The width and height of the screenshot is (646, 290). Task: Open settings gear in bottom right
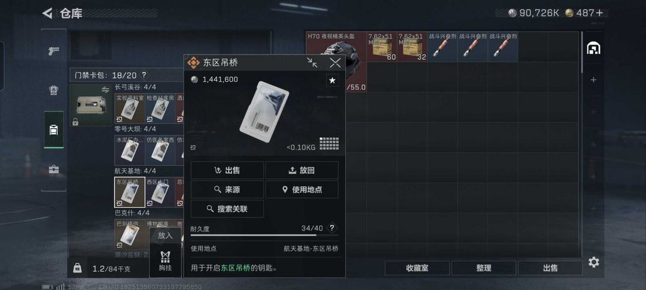(x=594, y=262)
